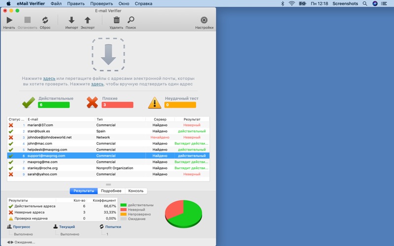Screen dimensions: 394x246
Task: Open the eMail Verifier app menu
Action: (x=31, y=3)
